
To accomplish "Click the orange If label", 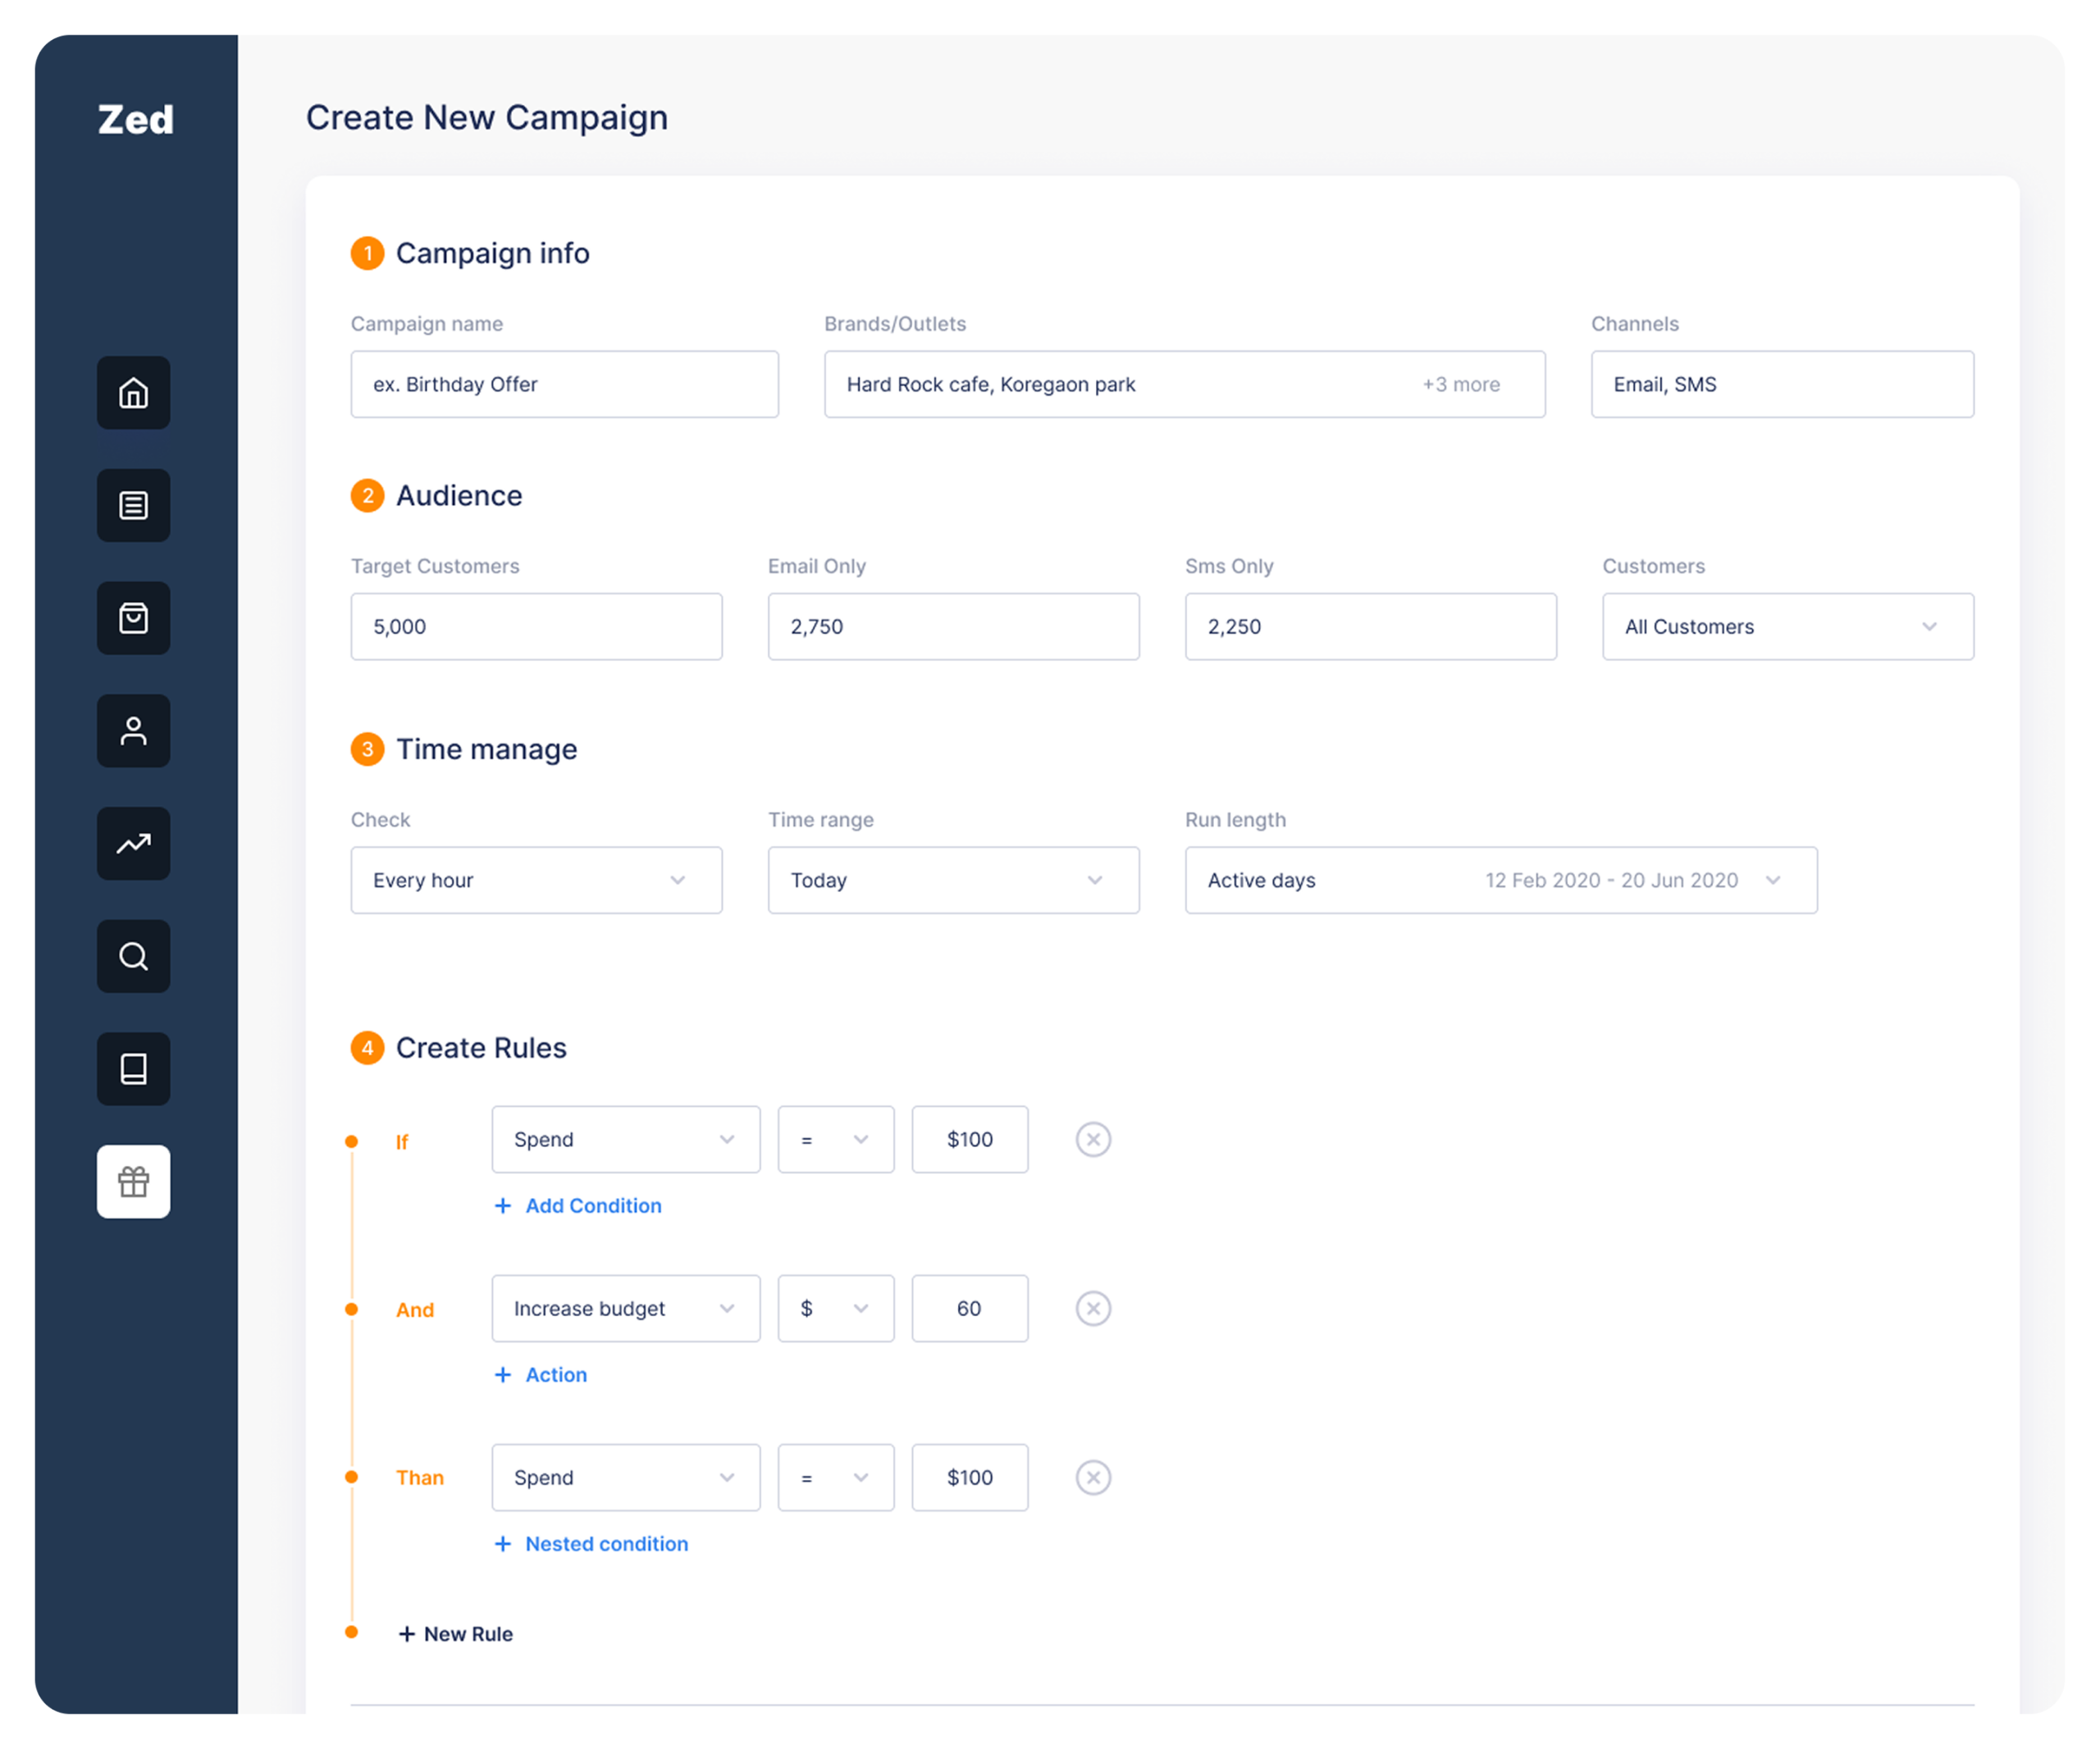I will [x=402, y=1142].
